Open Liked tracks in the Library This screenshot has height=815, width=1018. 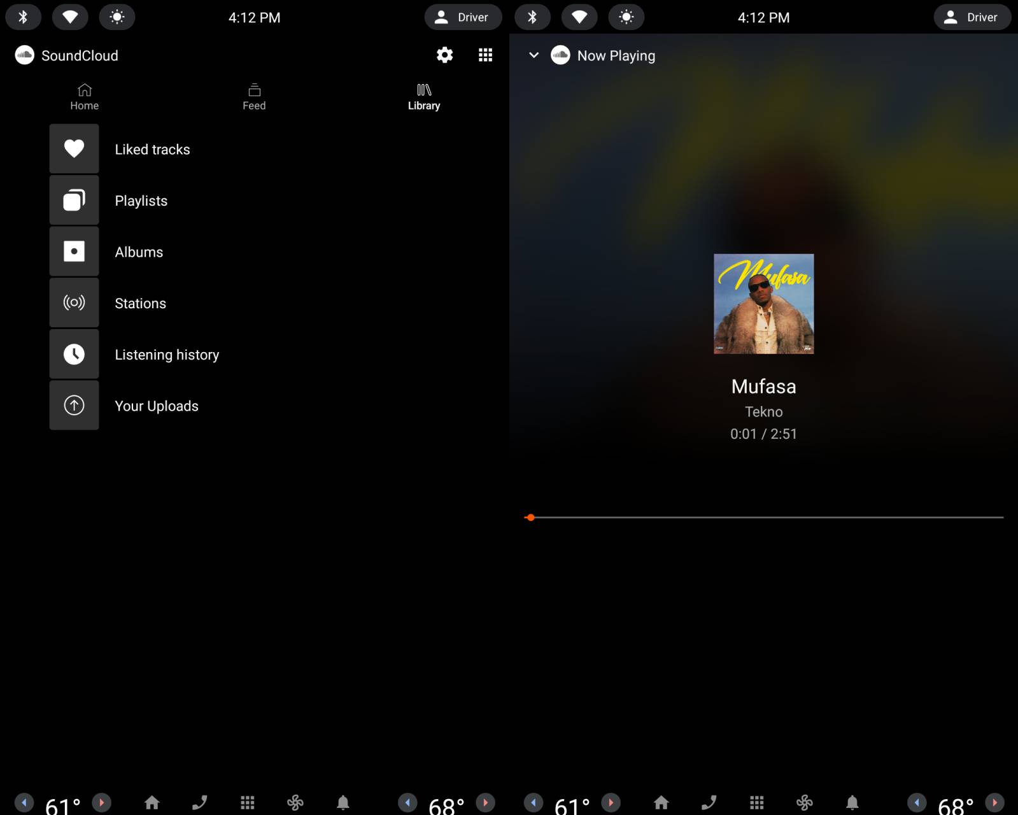coord(255,149)
